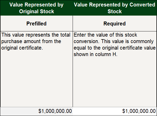The height and width of the screenshot is (116, 157).
Task: Select the "Value Represented by Original Stock" header cell
Action: 37,8
